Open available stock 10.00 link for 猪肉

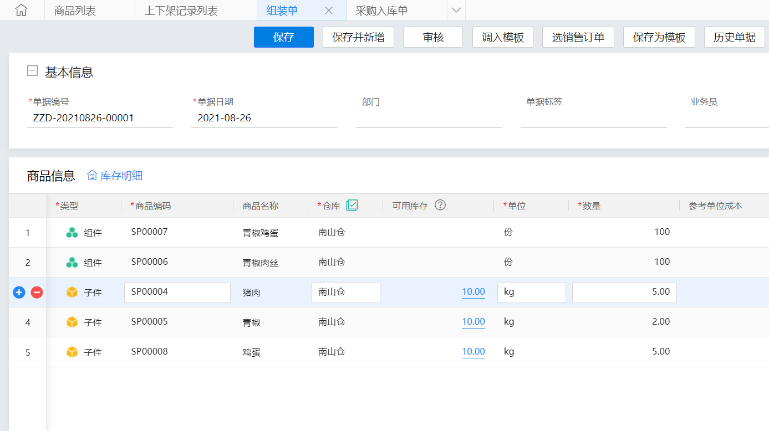point(473,292)
